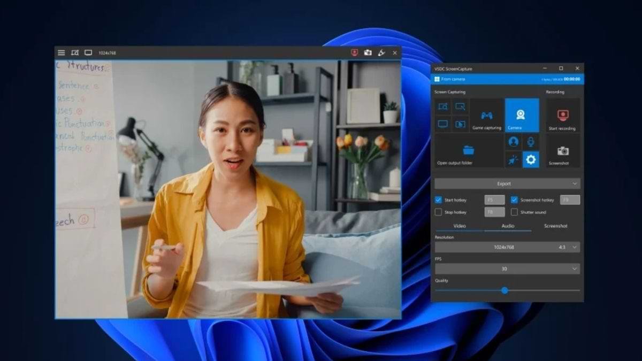
Task: Close the VSDC ScreenCapture window
Action: pos(577,68)
